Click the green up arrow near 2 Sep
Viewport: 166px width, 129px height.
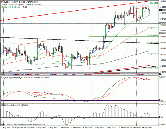tap(74, 101)
